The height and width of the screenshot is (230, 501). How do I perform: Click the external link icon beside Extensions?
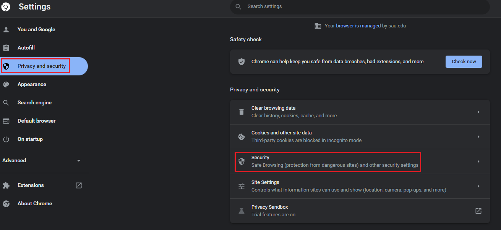(79, 185)
